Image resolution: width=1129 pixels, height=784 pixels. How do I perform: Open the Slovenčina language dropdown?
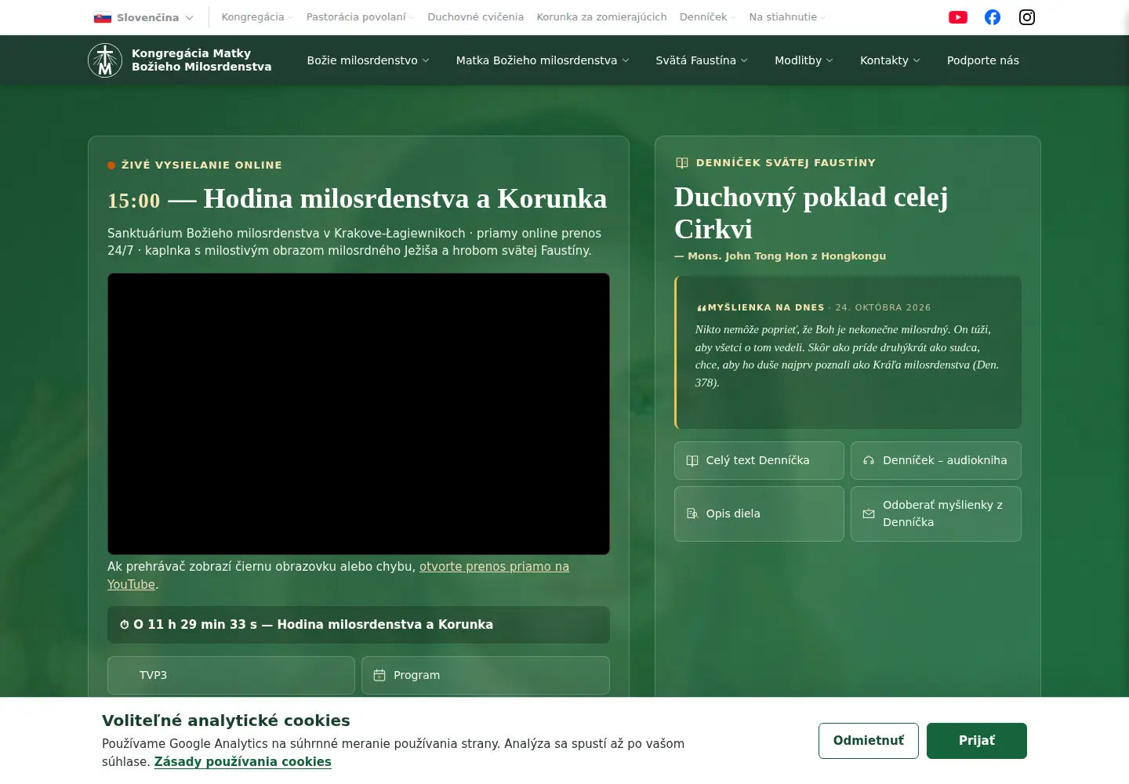click(x=143, y=17)
